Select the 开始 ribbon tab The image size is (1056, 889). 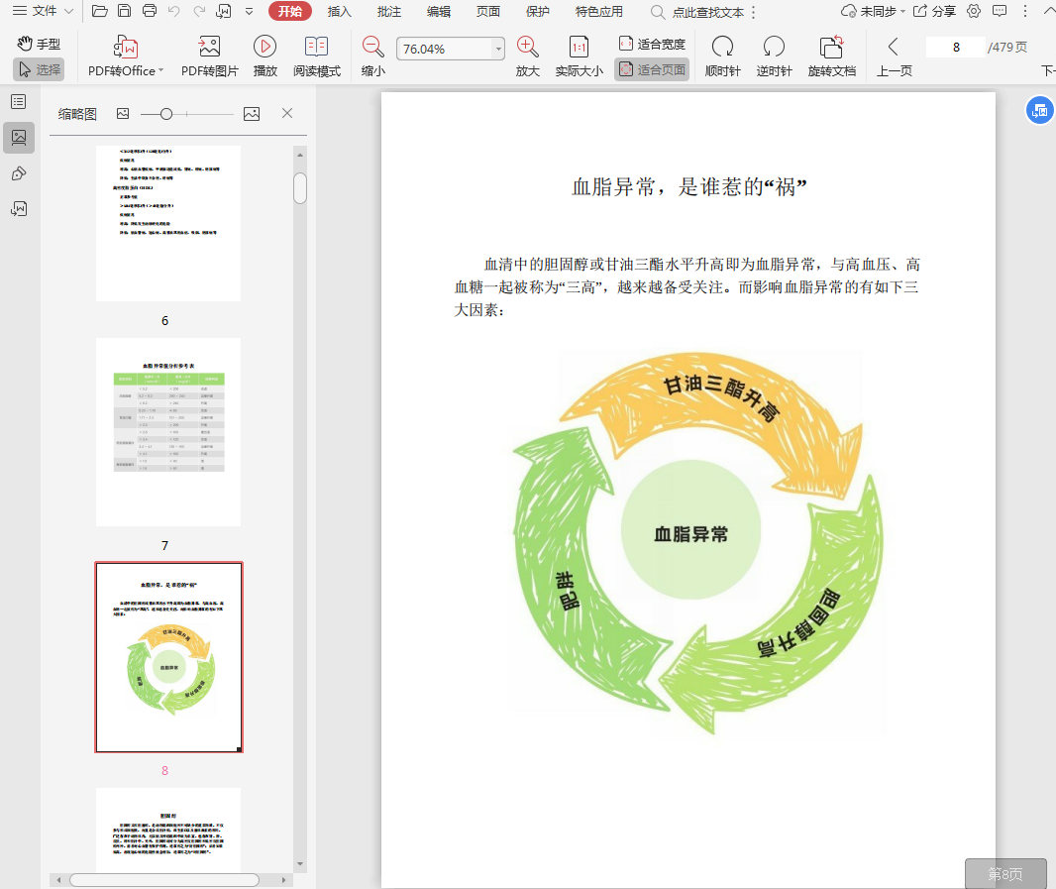pyautogui.click(x=290, y=11)
